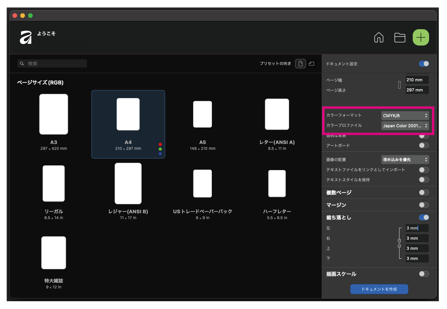This screenshot has height=309, width=447.
Task: Enable the 複数ページ toggle
Action: 424,192
